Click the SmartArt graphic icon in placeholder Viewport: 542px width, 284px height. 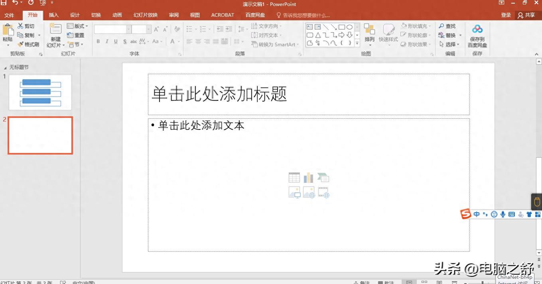[323, 178]
